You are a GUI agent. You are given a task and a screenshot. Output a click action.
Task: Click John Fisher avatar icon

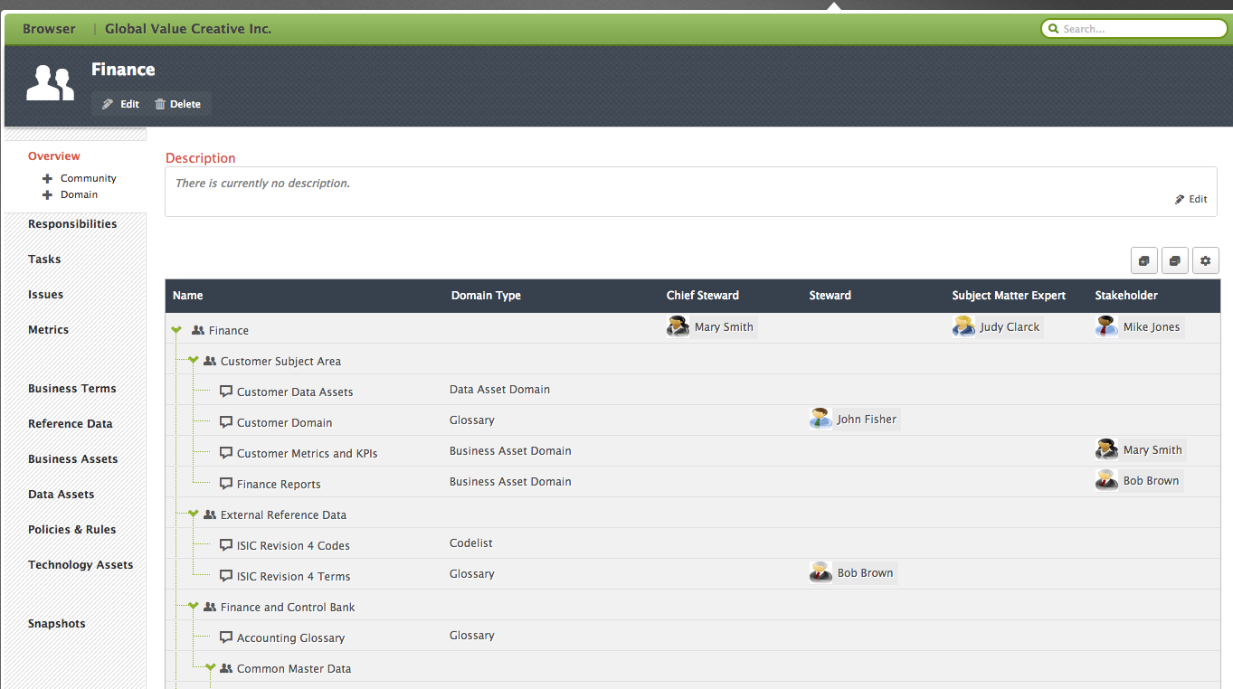820,419
